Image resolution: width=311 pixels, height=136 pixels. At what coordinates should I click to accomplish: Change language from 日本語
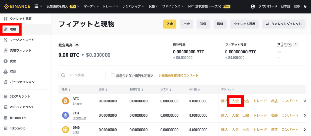tap(285, 6)
